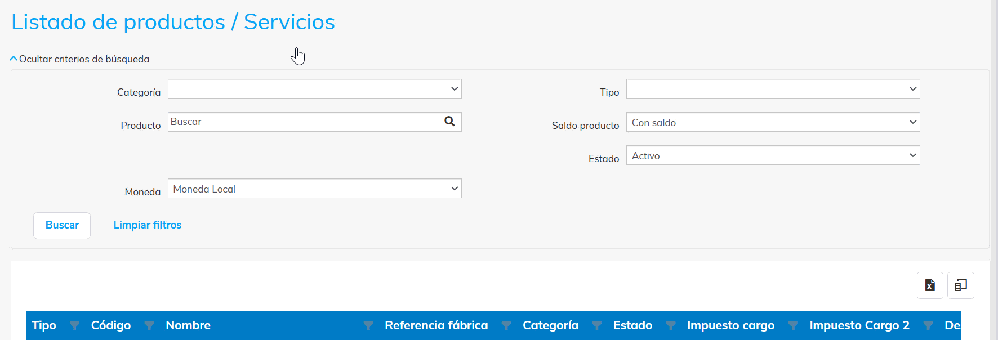Viewport: 998px width, 340px height.
Task: Click the Limpiar filtros link
Action: click(148, 225)
